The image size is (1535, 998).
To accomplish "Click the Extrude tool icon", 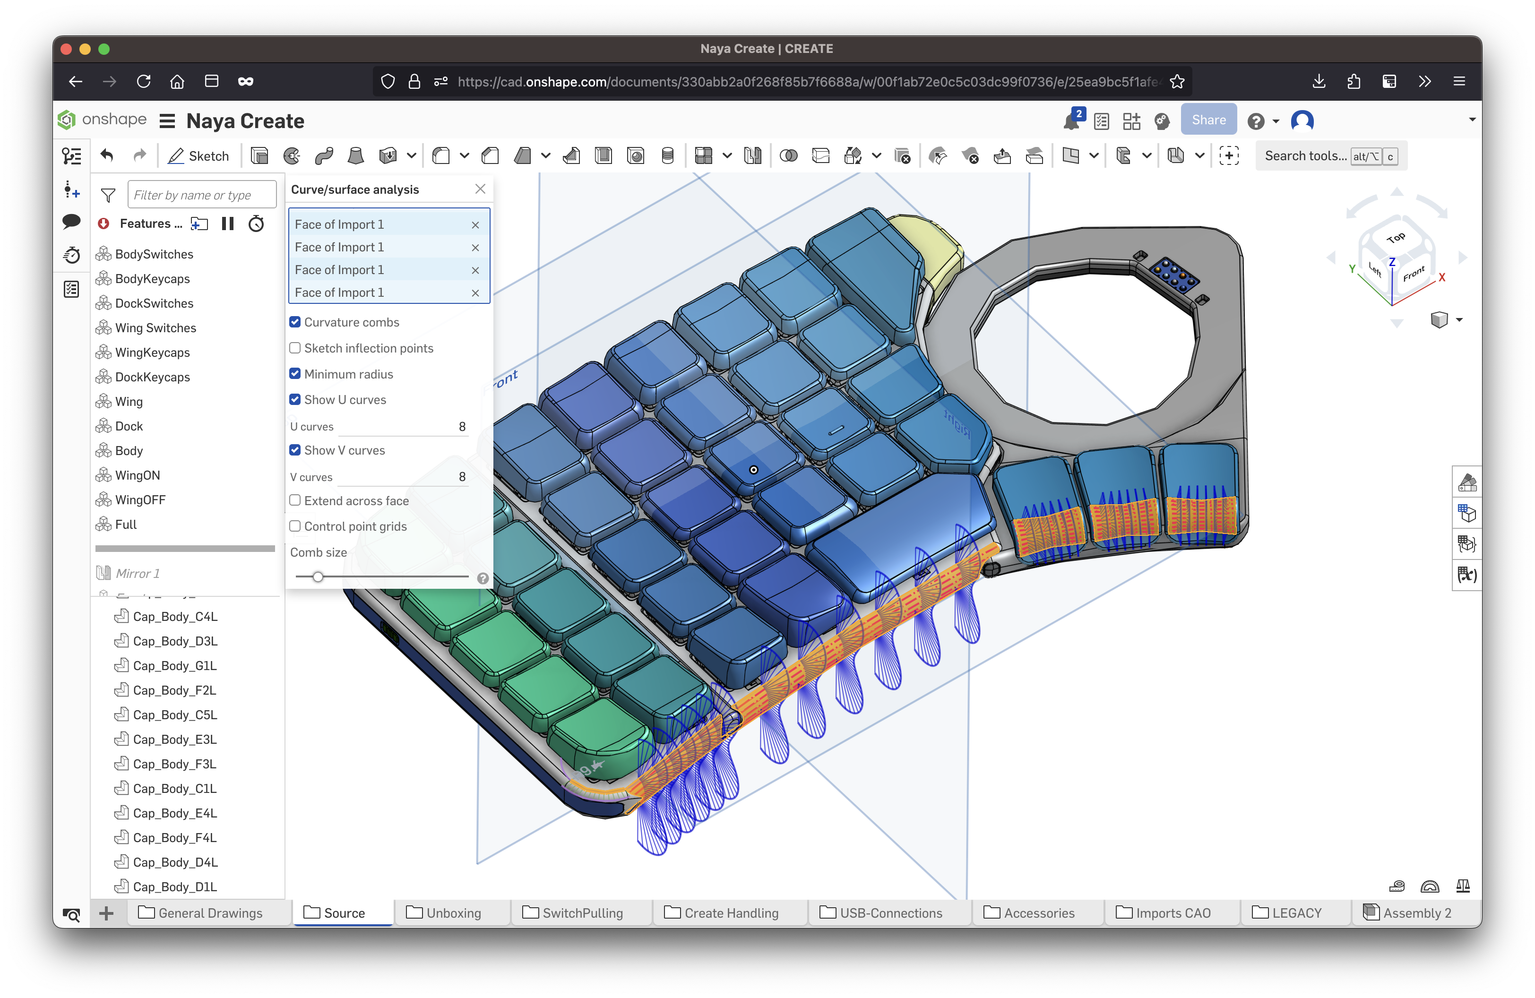I will tap(259, 156).
